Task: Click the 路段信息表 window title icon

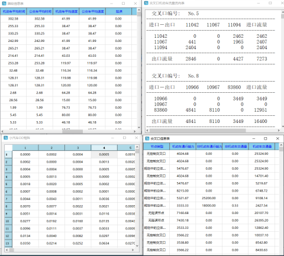Action: pyautogui.click(x=4, y=4)
